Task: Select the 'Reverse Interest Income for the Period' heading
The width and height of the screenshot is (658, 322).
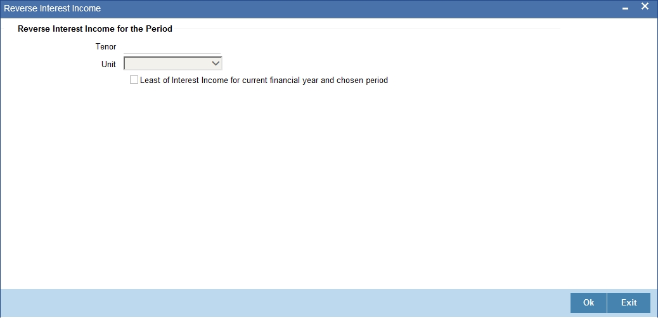Action: [95, 29]
